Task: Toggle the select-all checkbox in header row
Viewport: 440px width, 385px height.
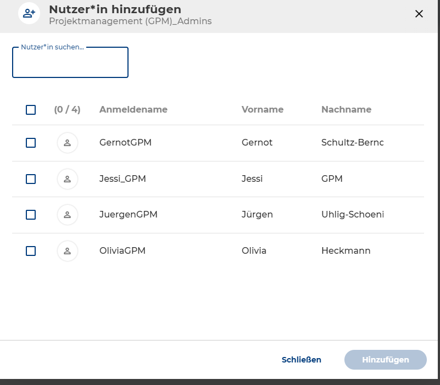Action: click(31, 110)
